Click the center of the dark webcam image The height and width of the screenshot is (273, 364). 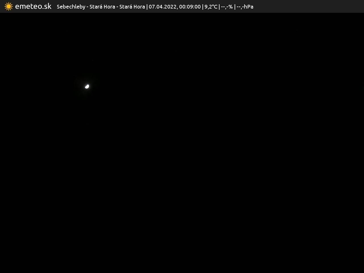click(x=182, y=143)
